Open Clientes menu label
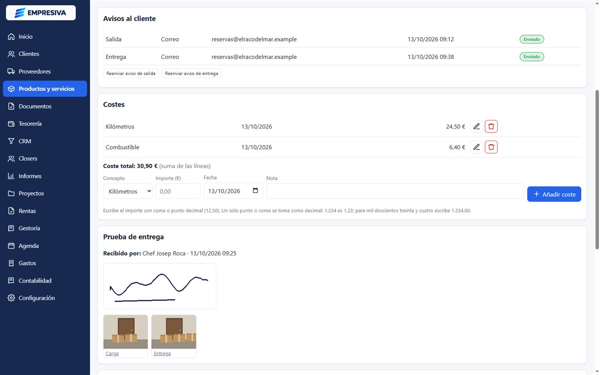600x375 pixels. 28,54
